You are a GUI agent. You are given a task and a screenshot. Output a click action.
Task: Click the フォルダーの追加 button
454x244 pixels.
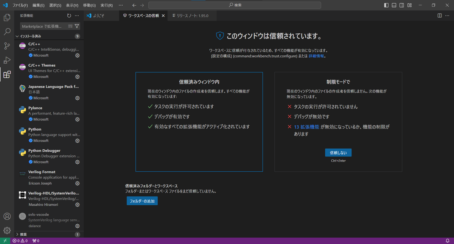pyautogui.click(x=142, y=201)
